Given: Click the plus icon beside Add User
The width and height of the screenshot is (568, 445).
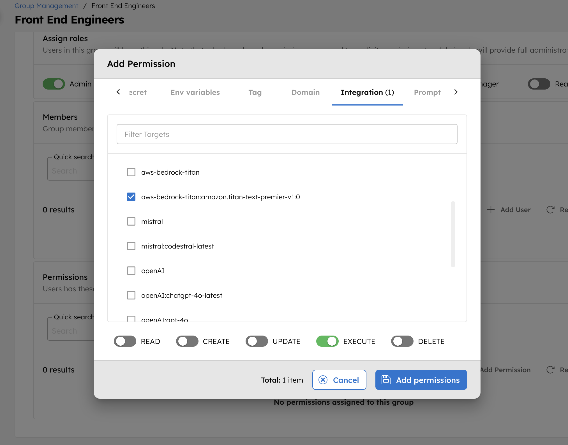Looking at the screenshot, I should (x=491, y=210).
